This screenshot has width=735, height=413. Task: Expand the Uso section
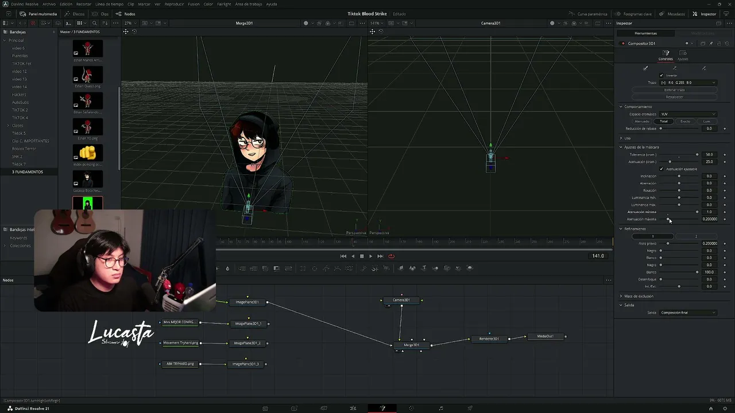click(x=621, y=138)
